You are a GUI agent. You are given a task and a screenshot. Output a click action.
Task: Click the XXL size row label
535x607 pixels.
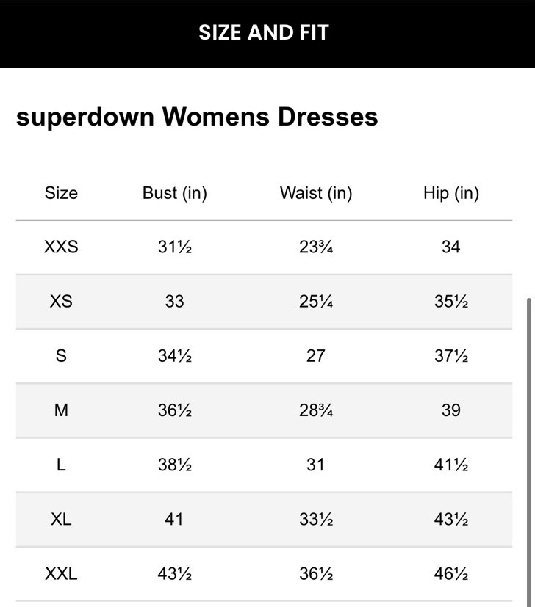click(61, 573)
